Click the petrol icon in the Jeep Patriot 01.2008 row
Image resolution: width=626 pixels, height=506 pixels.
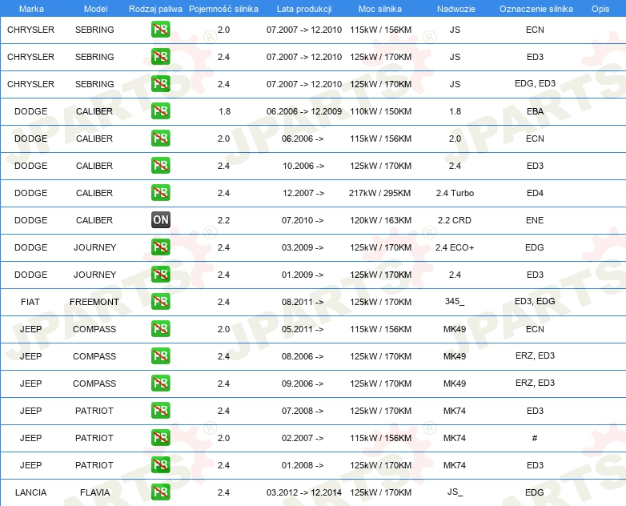tap(160, 464)
